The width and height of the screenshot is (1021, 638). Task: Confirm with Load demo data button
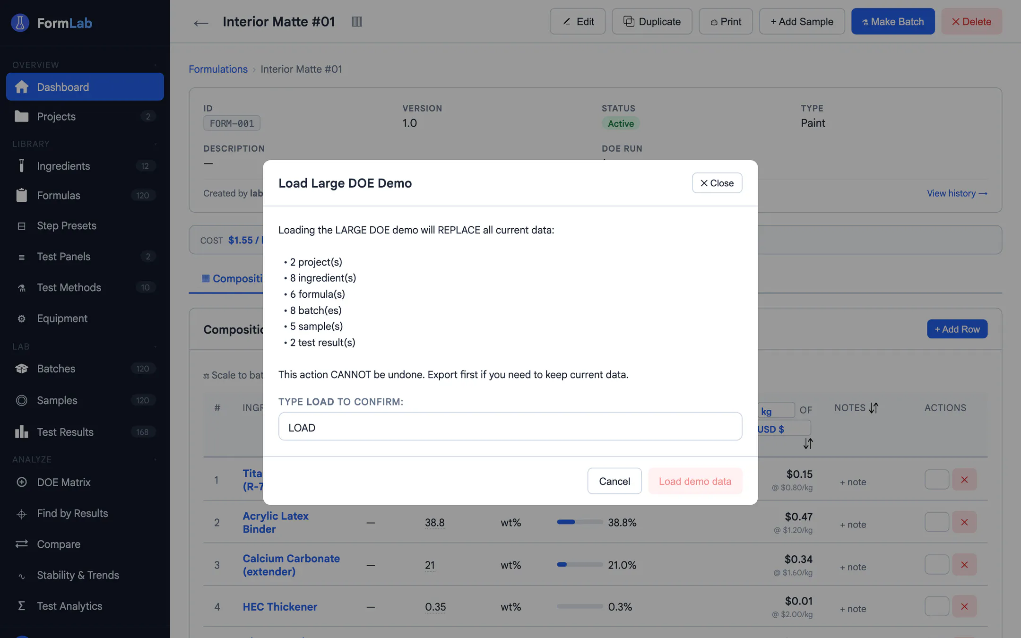pos(695,481)
